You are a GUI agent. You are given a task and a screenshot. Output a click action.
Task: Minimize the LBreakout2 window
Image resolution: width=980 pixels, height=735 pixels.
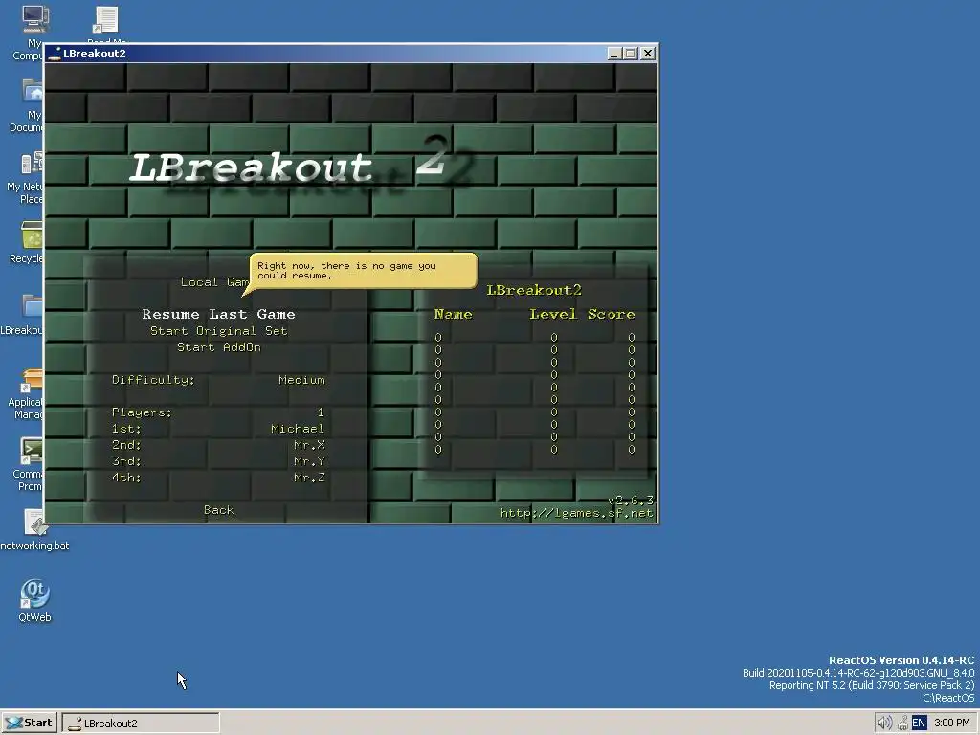[x=613, y=54]
